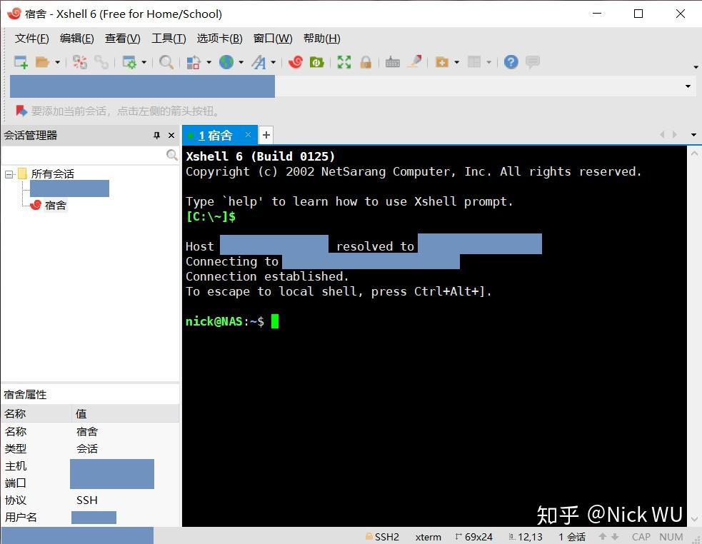Launch Xftp from the toolbar

[x=315, y=62]
